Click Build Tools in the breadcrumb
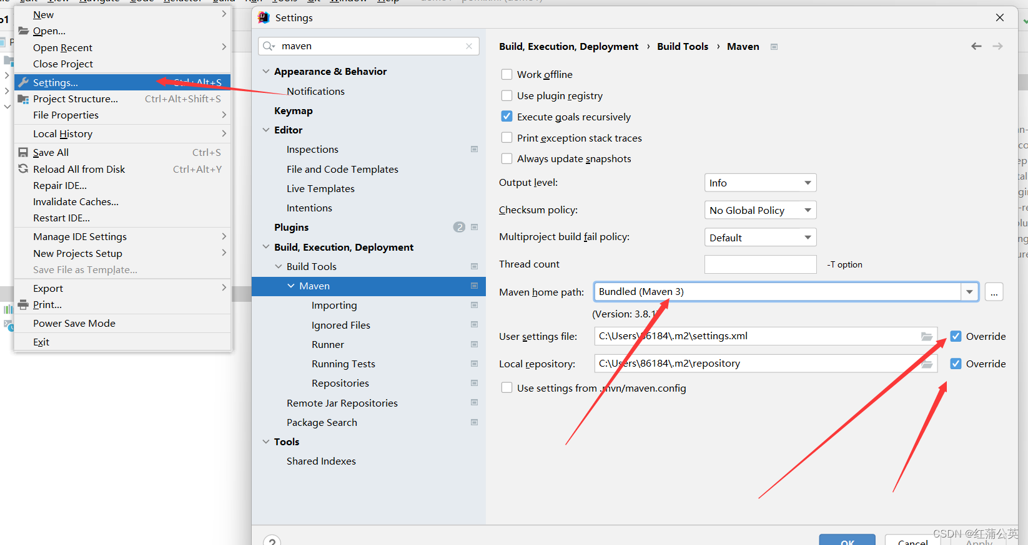The width and height of the screenshot is (1028, 545). [x=683, y=46]
